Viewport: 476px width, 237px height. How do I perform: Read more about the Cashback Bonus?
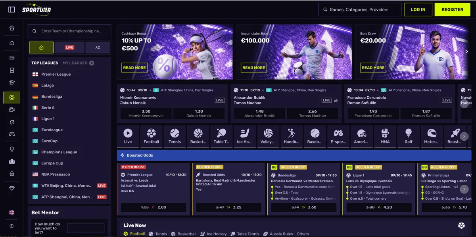click(x=134, y=68)
